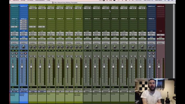Solo the verse 1 track
185x104 pixels.
(86, 56)
